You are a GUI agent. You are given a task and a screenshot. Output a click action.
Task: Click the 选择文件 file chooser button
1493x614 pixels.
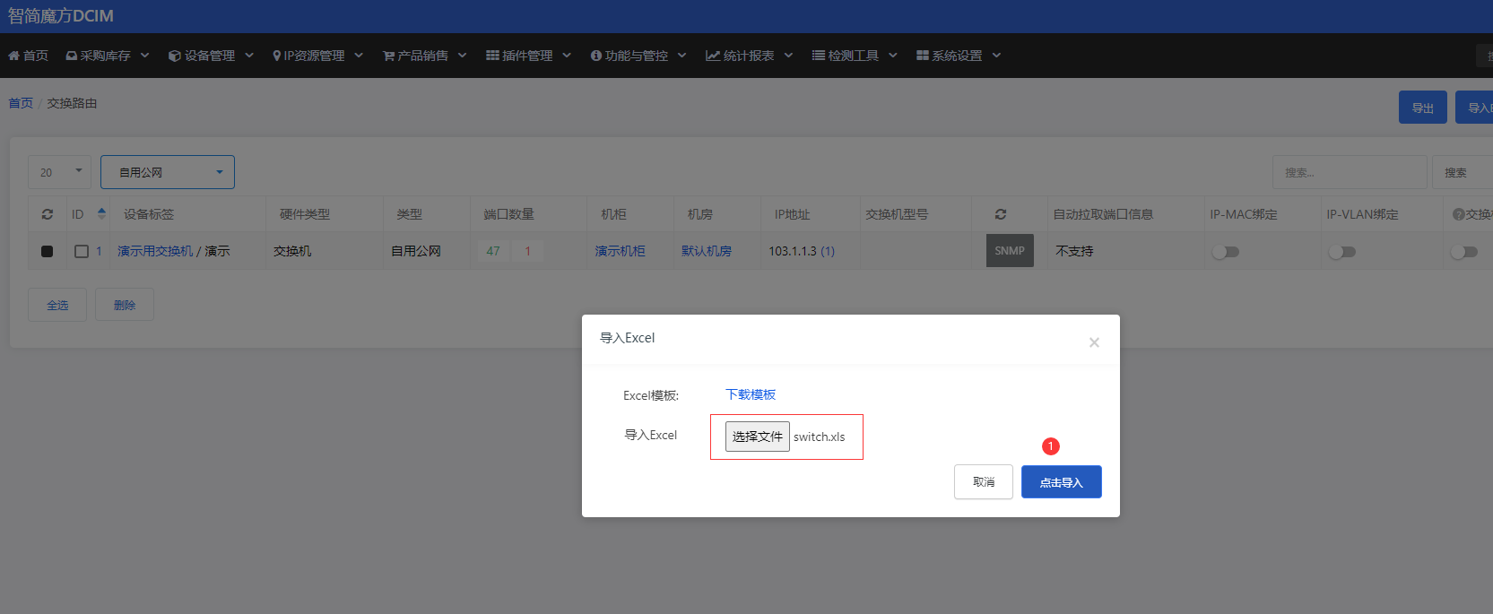pos(758,437)
